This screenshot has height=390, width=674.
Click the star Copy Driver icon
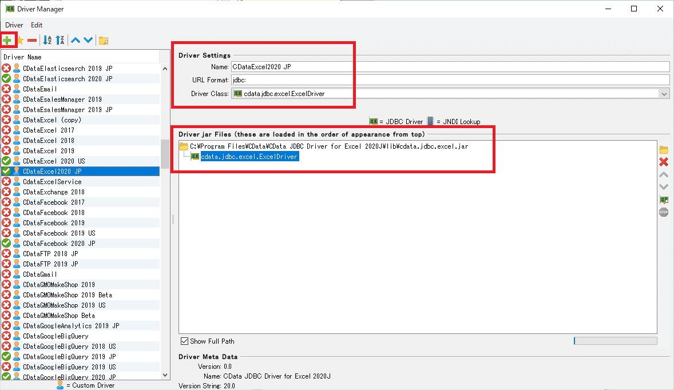pyautogui.click(x=20, y=41)
